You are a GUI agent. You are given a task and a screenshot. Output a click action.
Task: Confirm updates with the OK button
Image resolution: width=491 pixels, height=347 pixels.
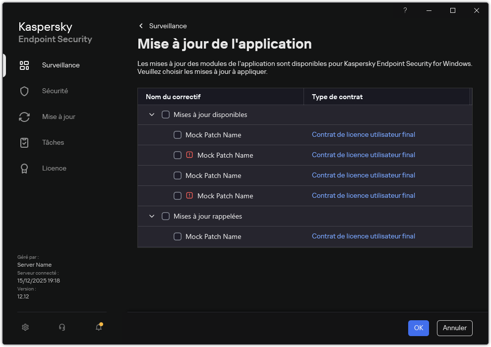click(x=418, y=328)
